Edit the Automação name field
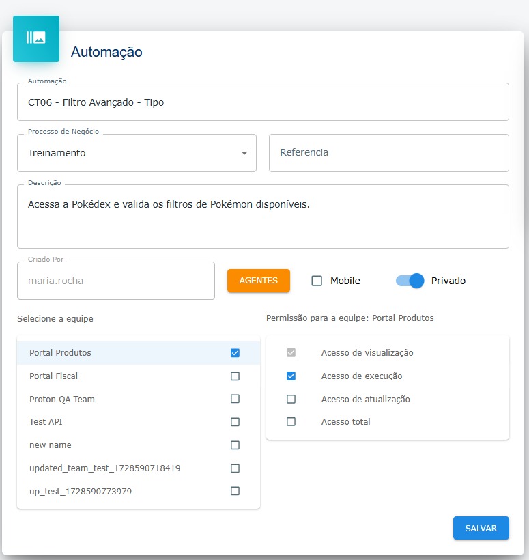This screenshot has width=529, height=560. click(263, 102)
